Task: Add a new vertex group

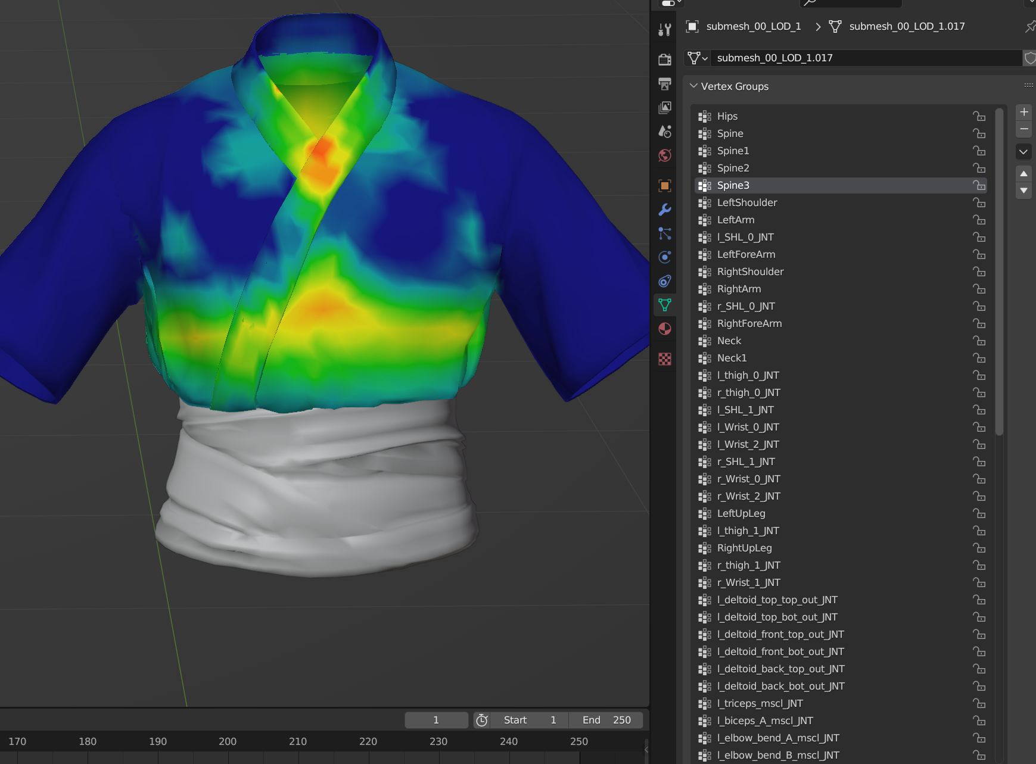Action: coord(1023,112)
